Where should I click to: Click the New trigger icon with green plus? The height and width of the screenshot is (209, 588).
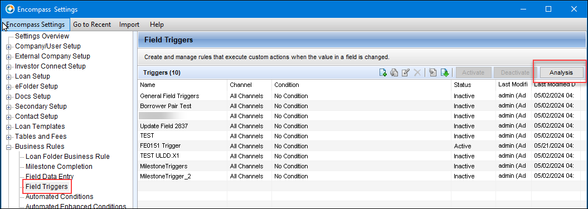[x=382, y=72]
